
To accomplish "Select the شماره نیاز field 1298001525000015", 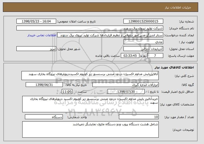I will (143, 21).
